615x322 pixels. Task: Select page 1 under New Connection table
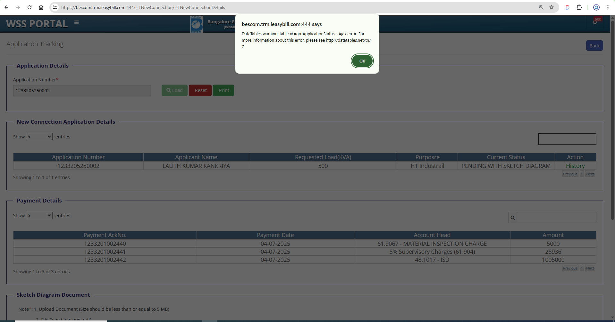coord(582,174)
